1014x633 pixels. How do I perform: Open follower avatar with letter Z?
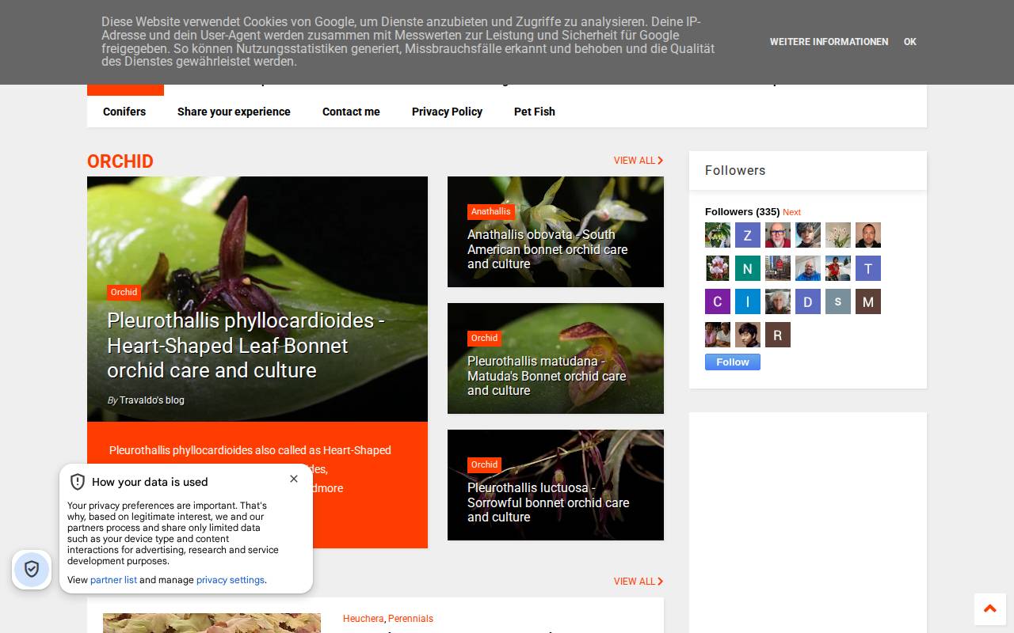pyautogui.click(x=748, y=235)
